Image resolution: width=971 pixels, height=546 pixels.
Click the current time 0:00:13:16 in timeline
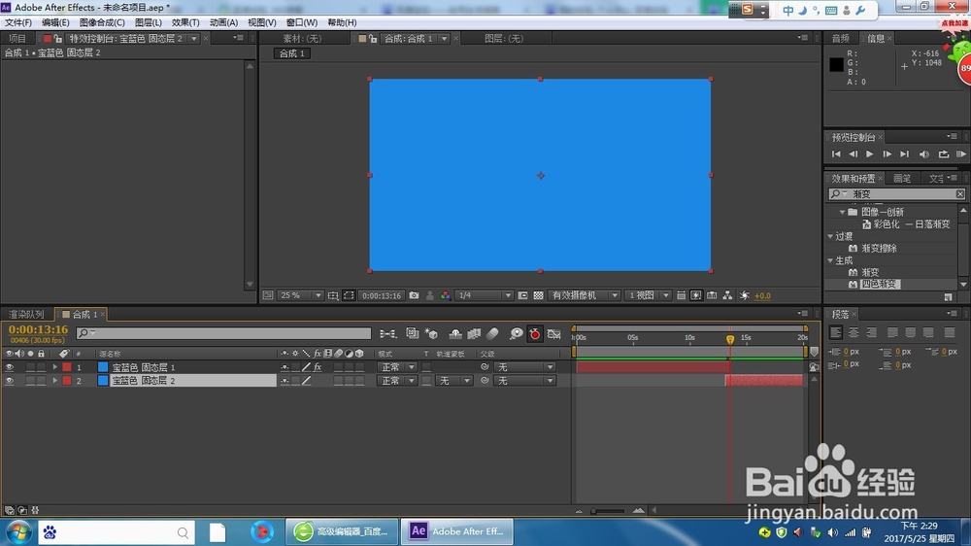39,329
